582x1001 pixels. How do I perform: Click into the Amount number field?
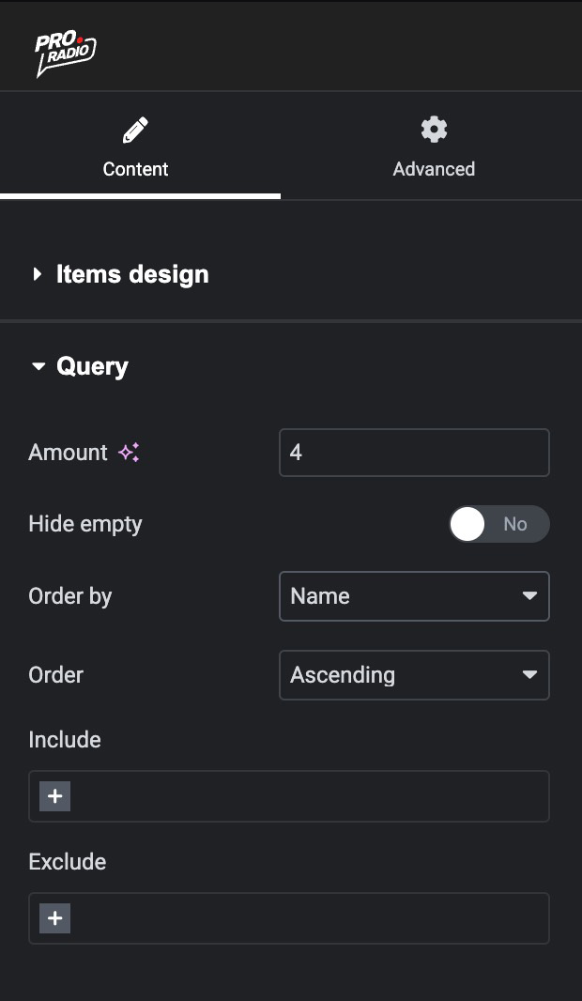point(413,453)
